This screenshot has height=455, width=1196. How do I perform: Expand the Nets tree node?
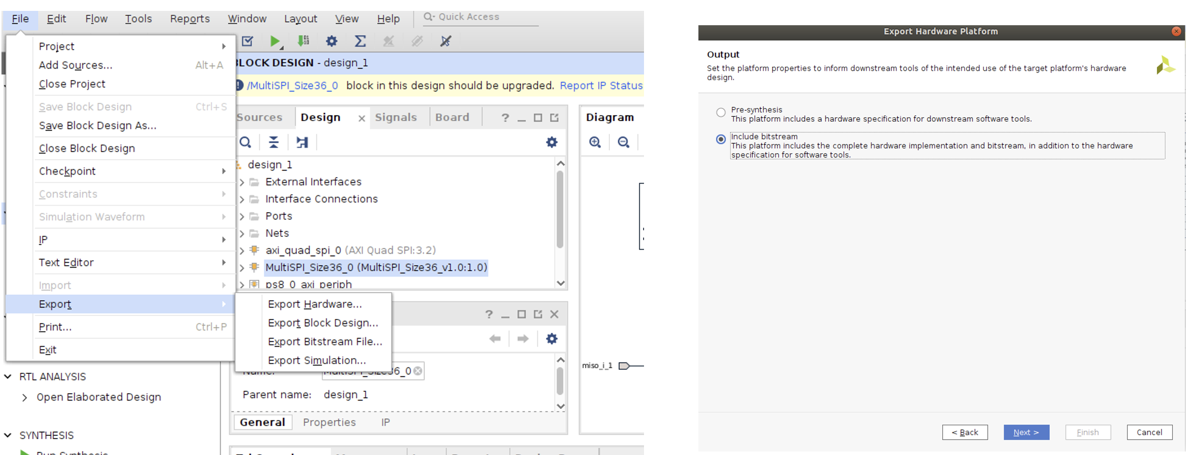tap(242, 233)
